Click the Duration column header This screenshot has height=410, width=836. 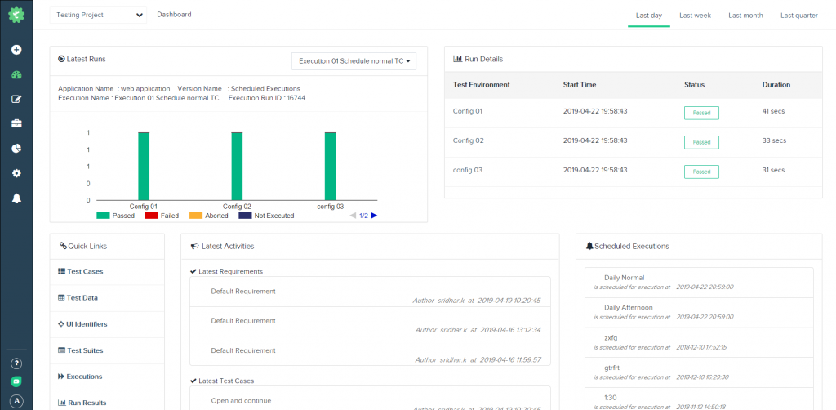click(x=776, y=85)
